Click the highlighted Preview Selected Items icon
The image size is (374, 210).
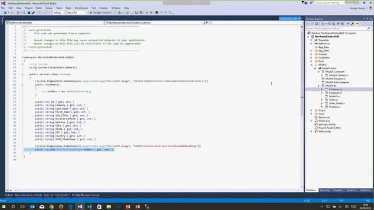357,24
